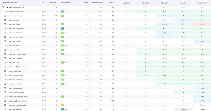Image resolution: width=211 pixels, height=111 pixels.
Task: Open URL link icon for magic leap 2 trial
Action: pos(43,62)
